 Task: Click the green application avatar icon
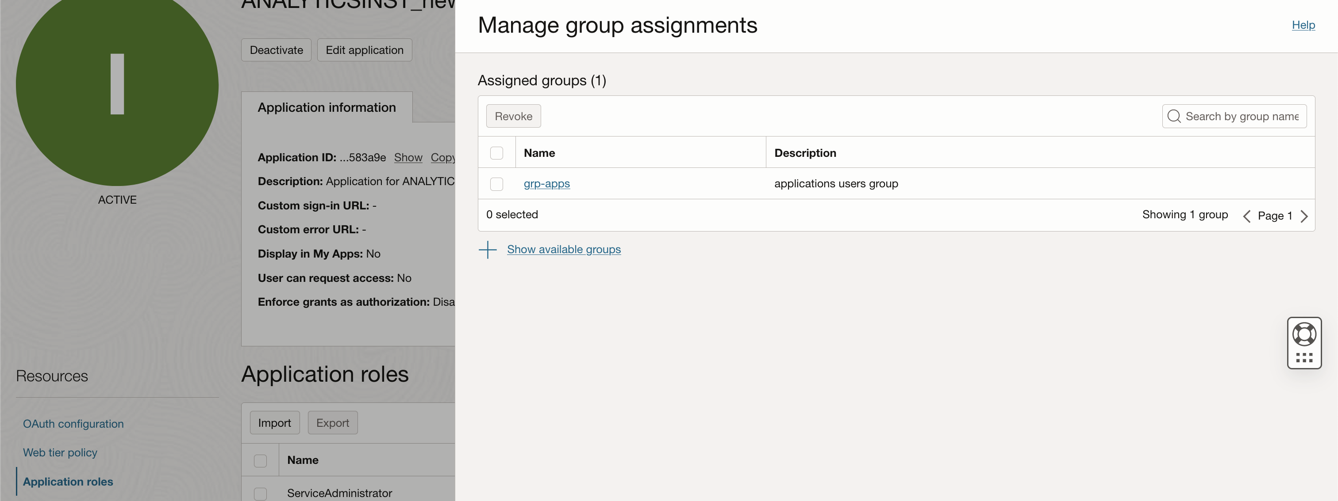117,86
